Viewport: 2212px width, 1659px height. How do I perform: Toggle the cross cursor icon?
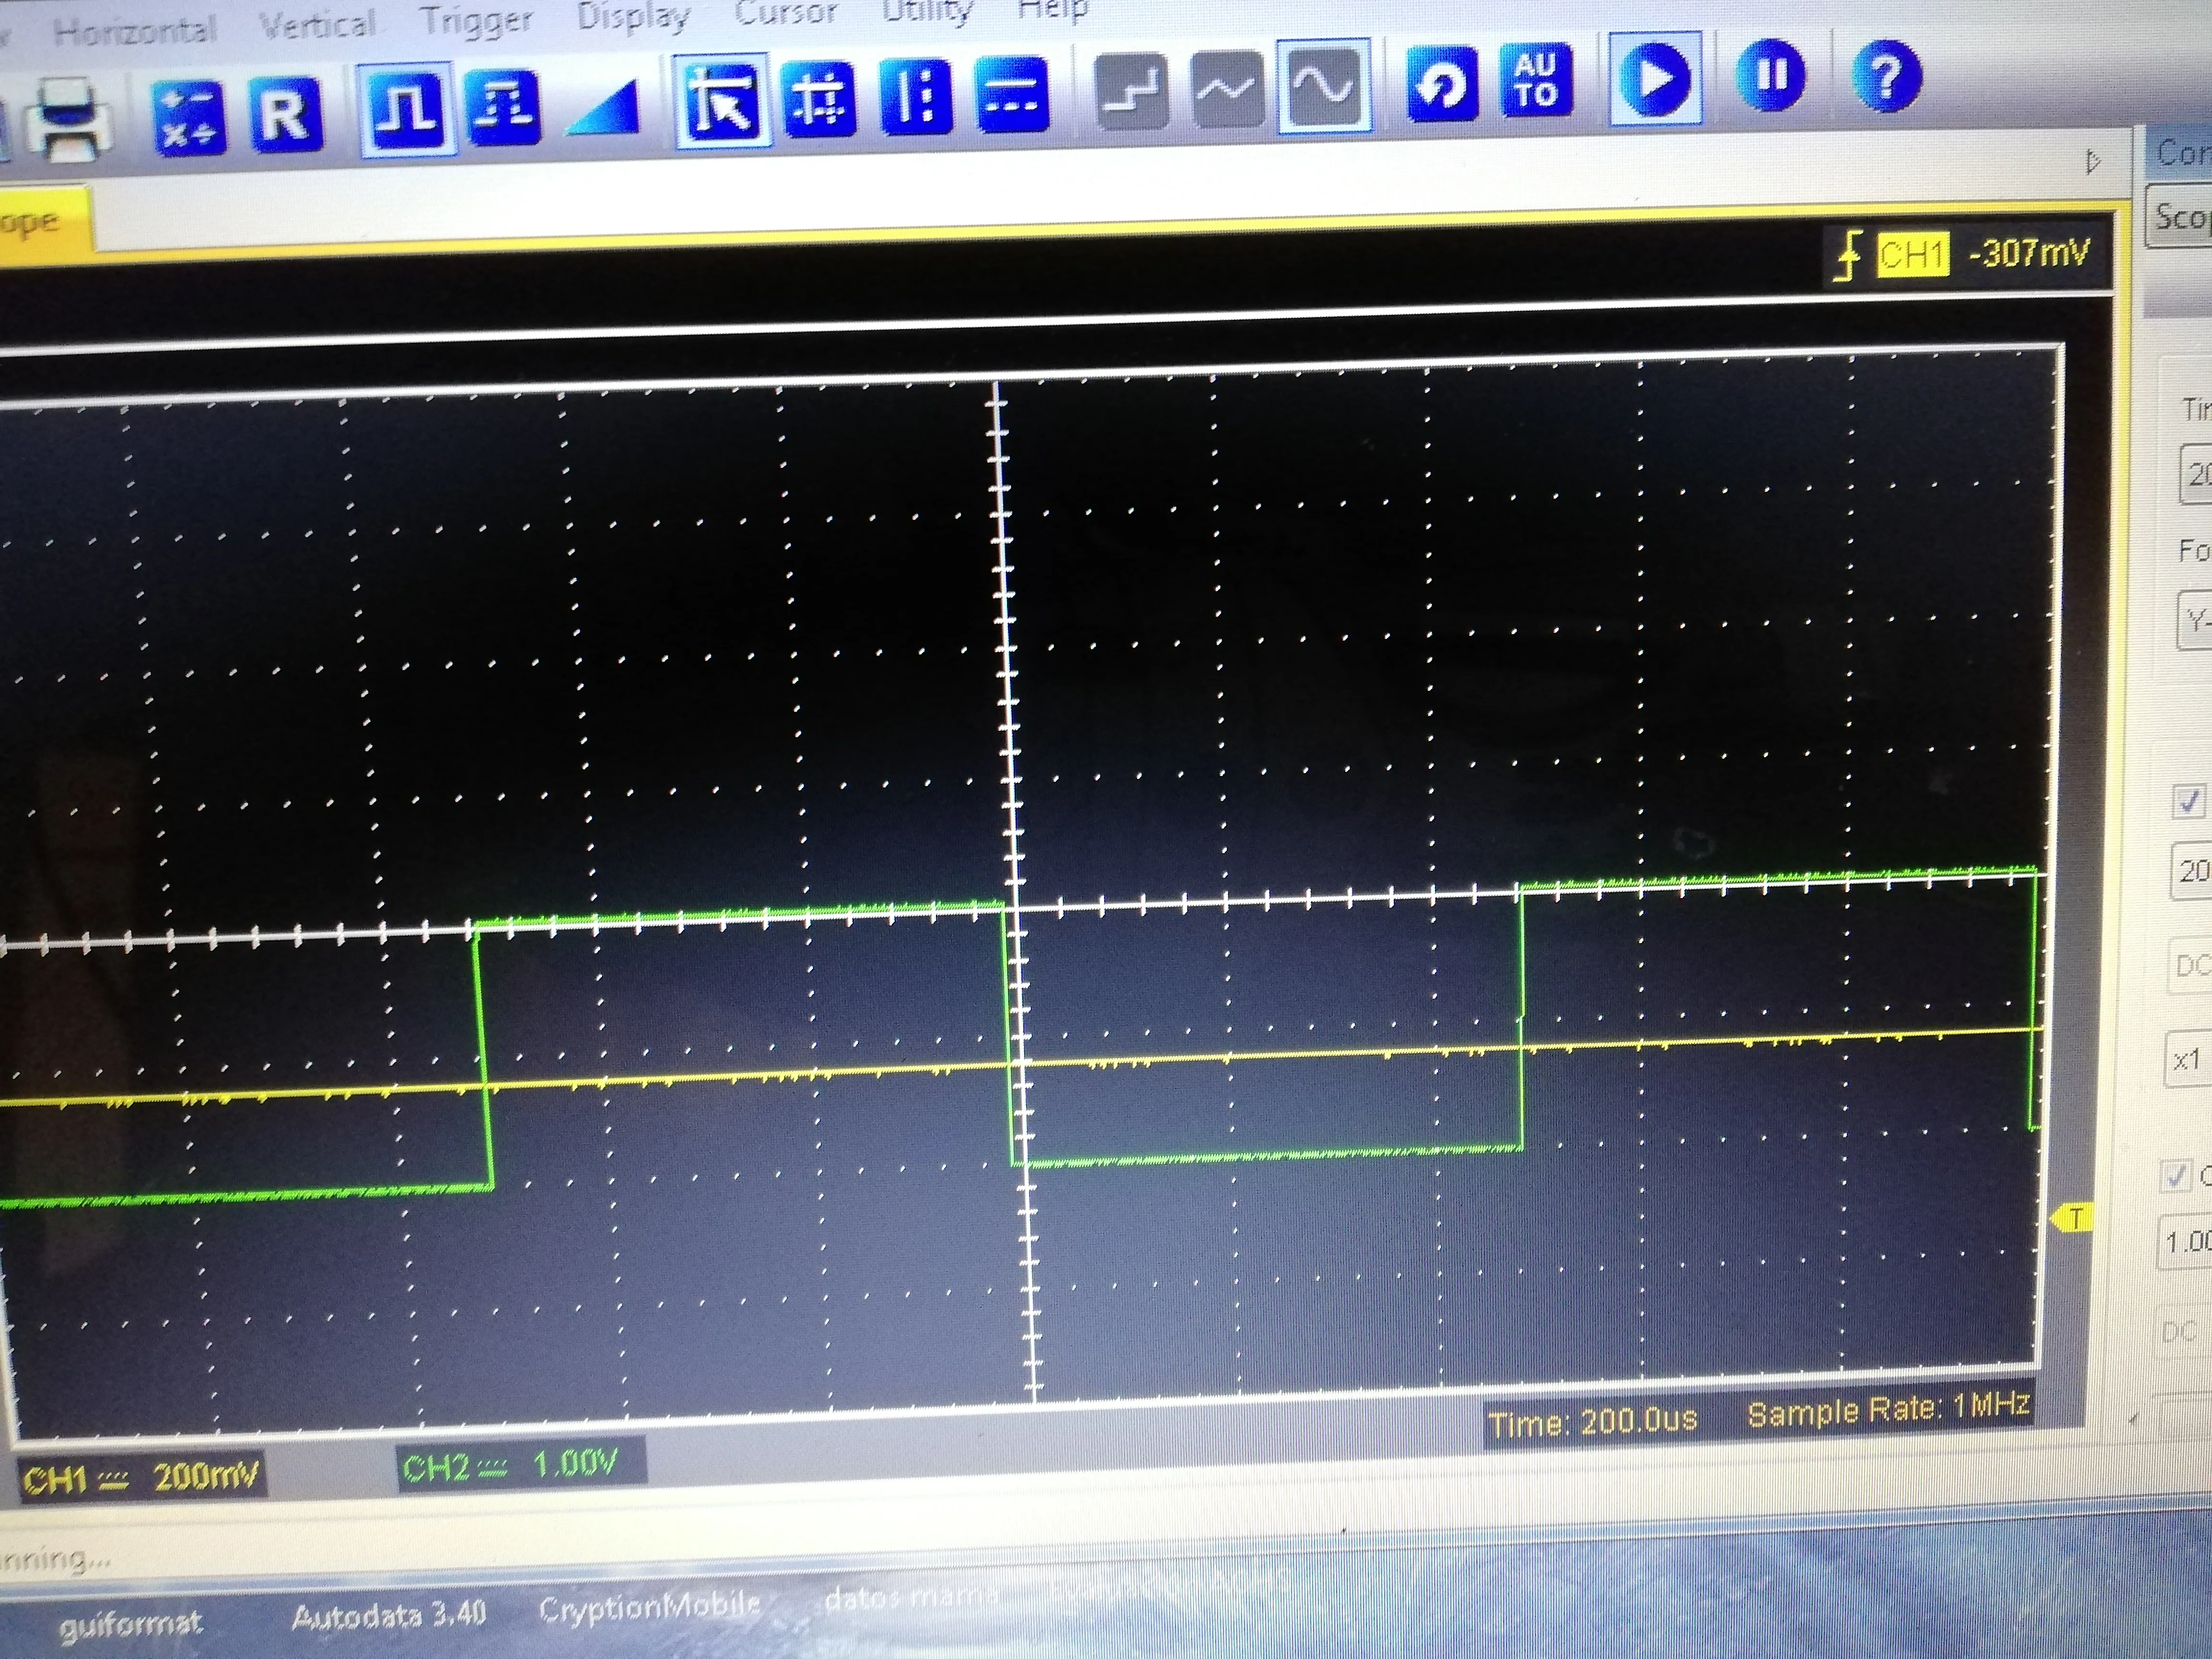(x=819, y=99)
